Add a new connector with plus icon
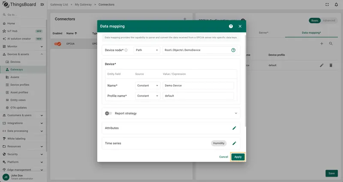Viewport: 343px width, 182px height. [185, 19]
